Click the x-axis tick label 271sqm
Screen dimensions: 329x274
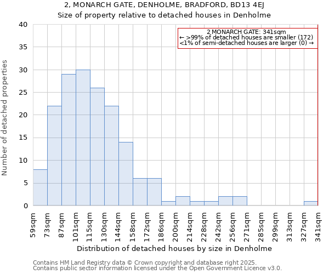point(247,227)
